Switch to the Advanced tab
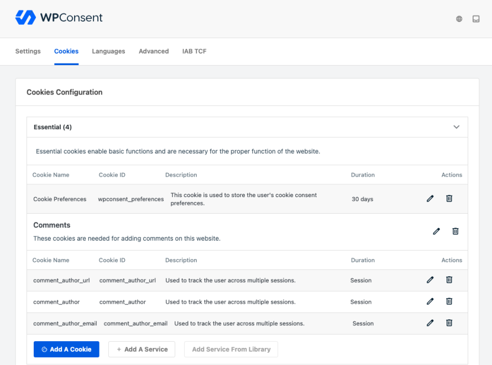Screen dimensions: 492x365 [x=154, y=51]
